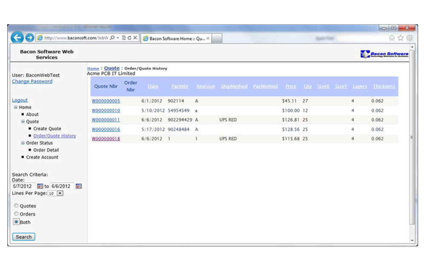Go forward with the browser forward arrow
This screenshot has height=272, width=426.
(30, 38)
